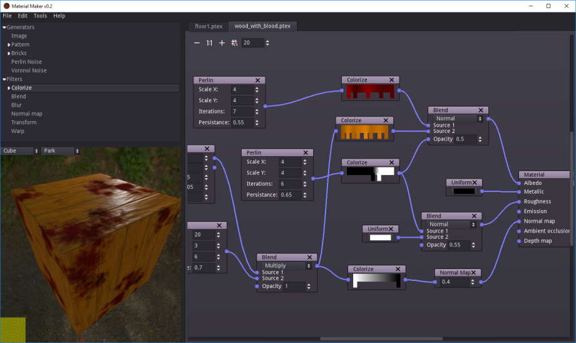This screenshot has width=576, height=343.
Task: Toggle the graph snap icon
Action: click(x=234, y=43)
